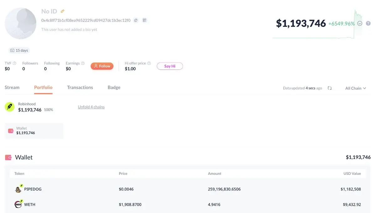Copy the wallet address with the copy icon

pyautogui.click(x=136, y=20)
